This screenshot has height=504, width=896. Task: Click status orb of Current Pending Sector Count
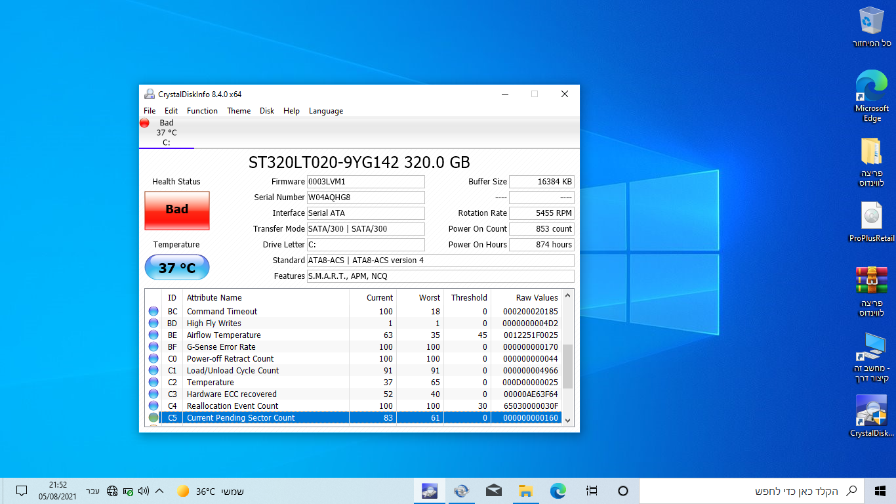click(153, 417)
